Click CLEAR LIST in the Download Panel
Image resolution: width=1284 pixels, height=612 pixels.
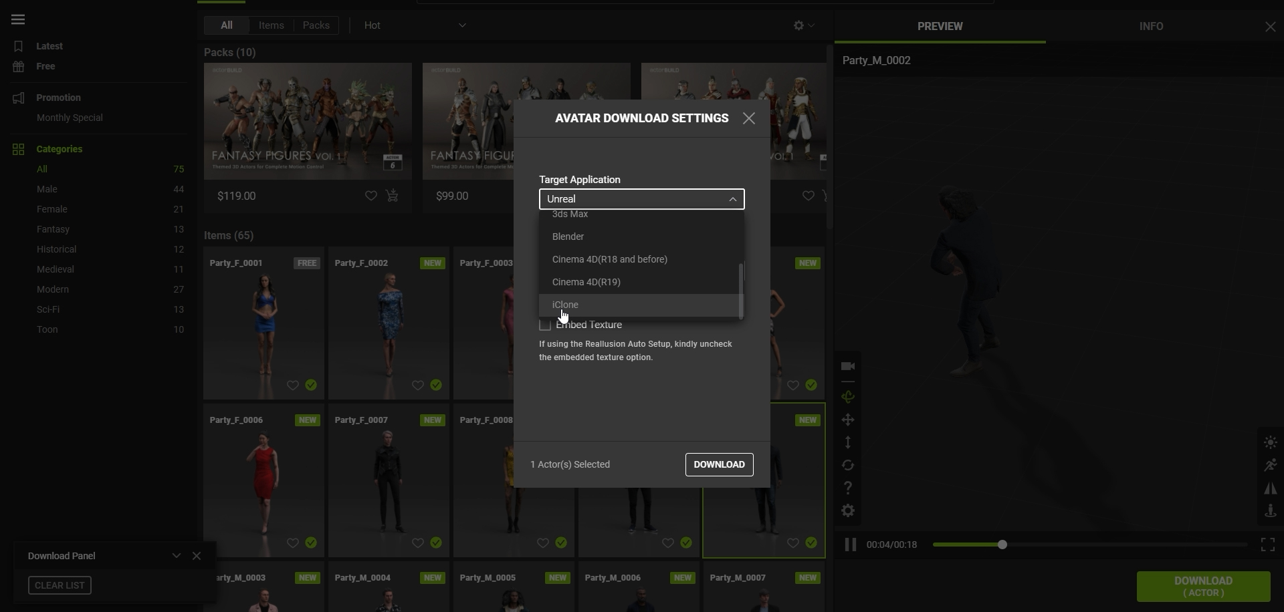(x=60, y=585)
